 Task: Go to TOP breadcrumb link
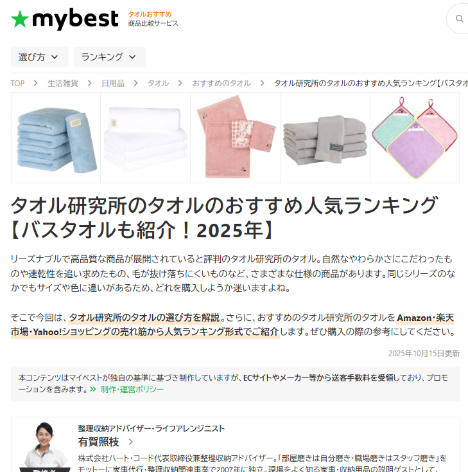17,83
